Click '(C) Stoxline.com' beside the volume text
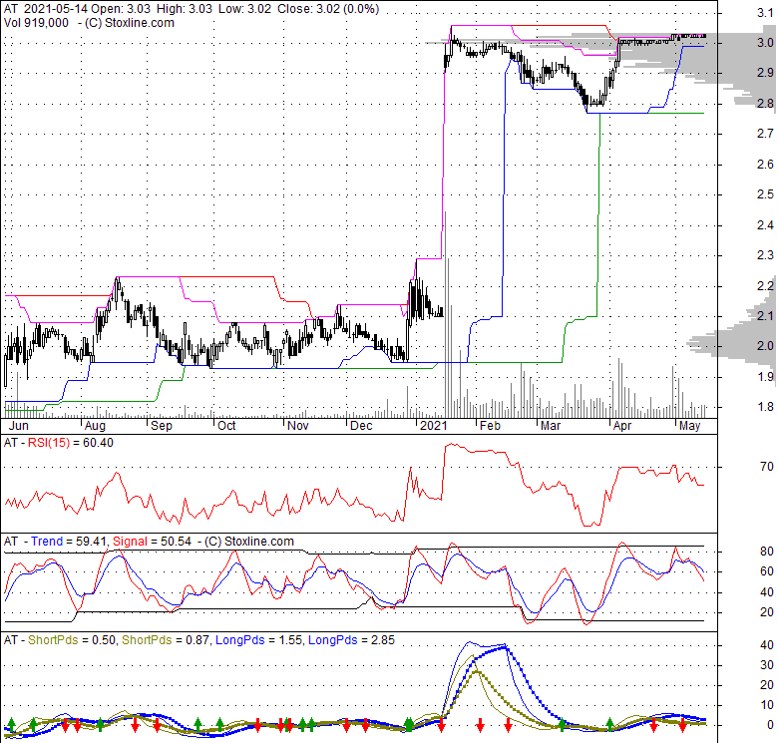778x743 pixels. click(130, 23)
